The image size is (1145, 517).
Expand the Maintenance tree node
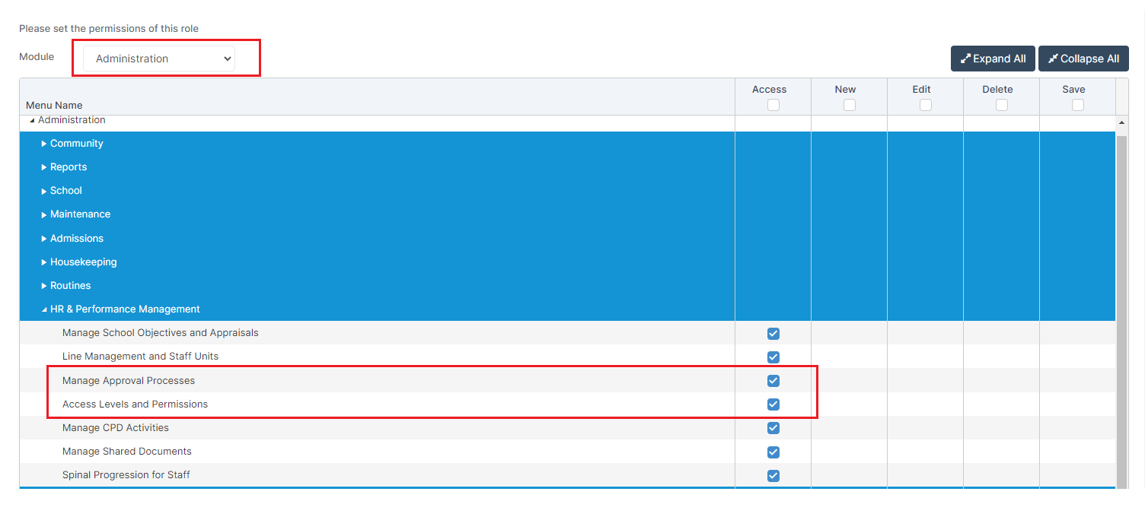pos(44,214)
